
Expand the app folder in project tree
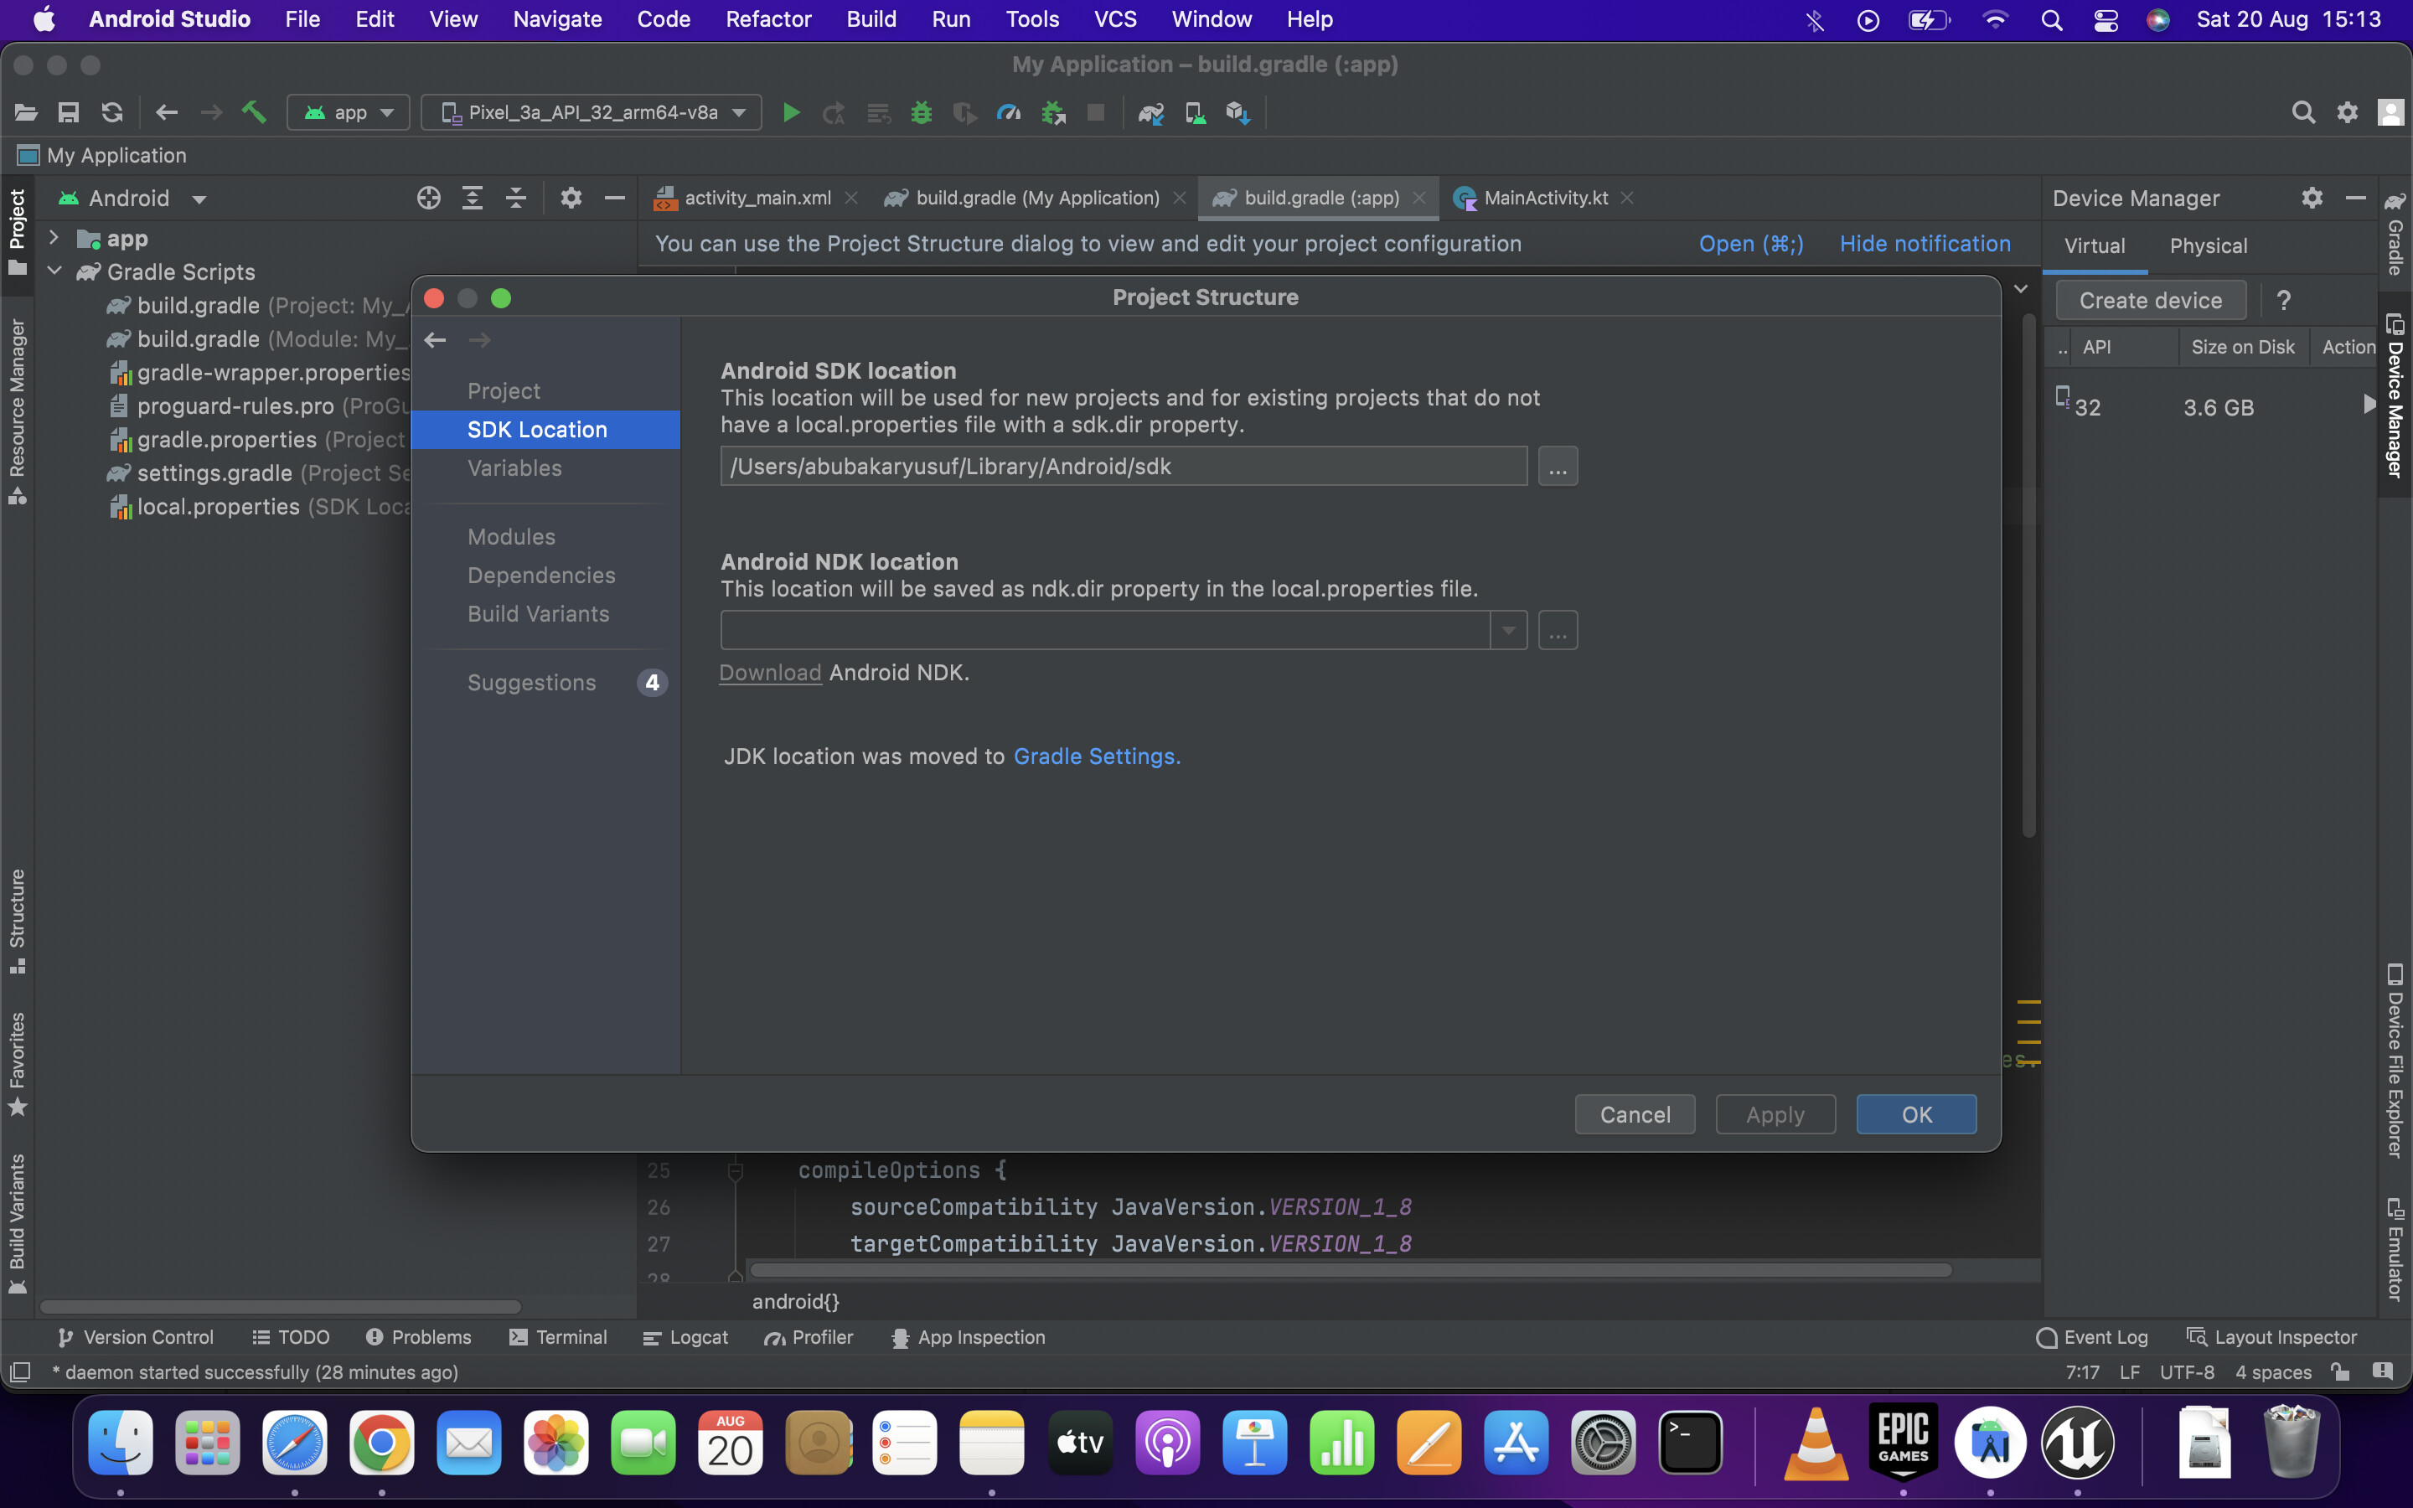54,239
